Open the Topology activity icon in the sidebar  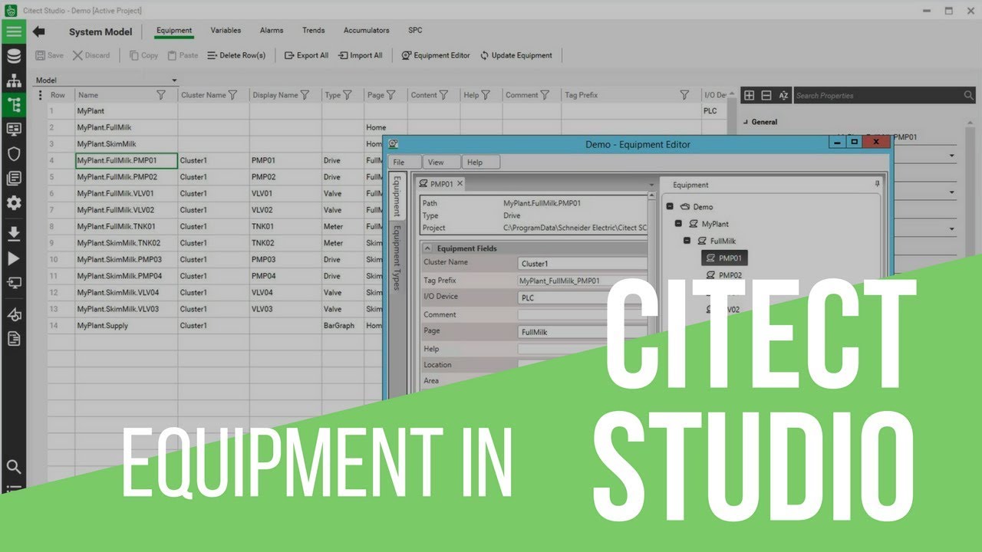[13, 80]
